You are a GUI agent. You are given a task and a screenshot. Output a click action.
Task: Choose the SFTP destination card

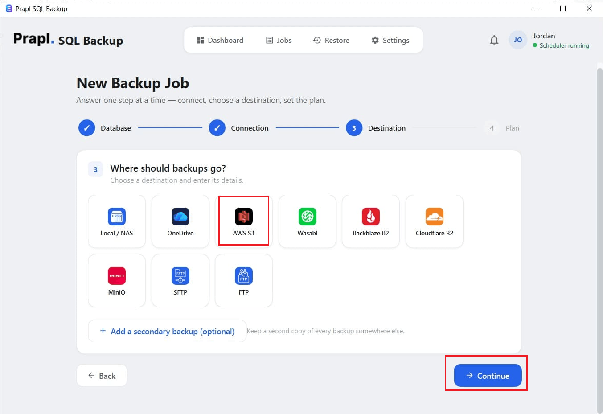[x=180, y=281]
